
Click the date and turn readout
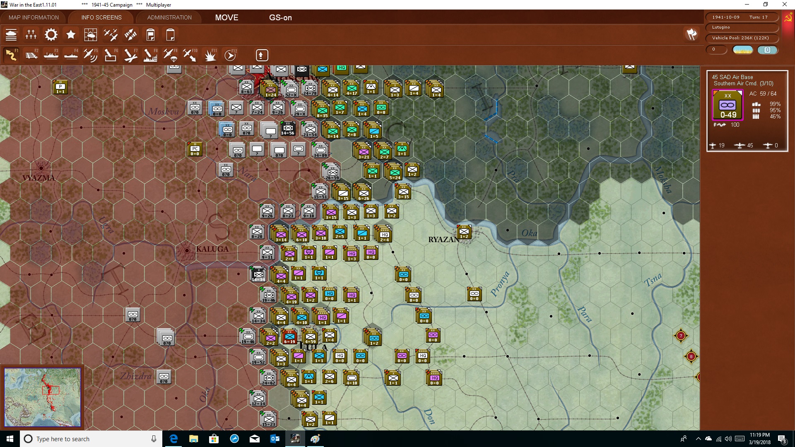pyautogui.click(x=741, y=17)
